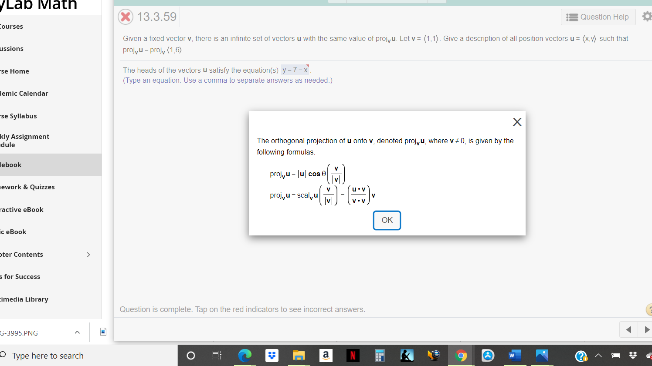Go to the next question arrow
The width and height of the screenshot is (652, 366).
pos(646,329)
